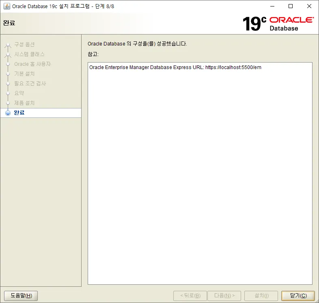The height and width of the screenshot is (303, 319).
Task: Minimize the Oracle installer window
Action: pos(272,6)
